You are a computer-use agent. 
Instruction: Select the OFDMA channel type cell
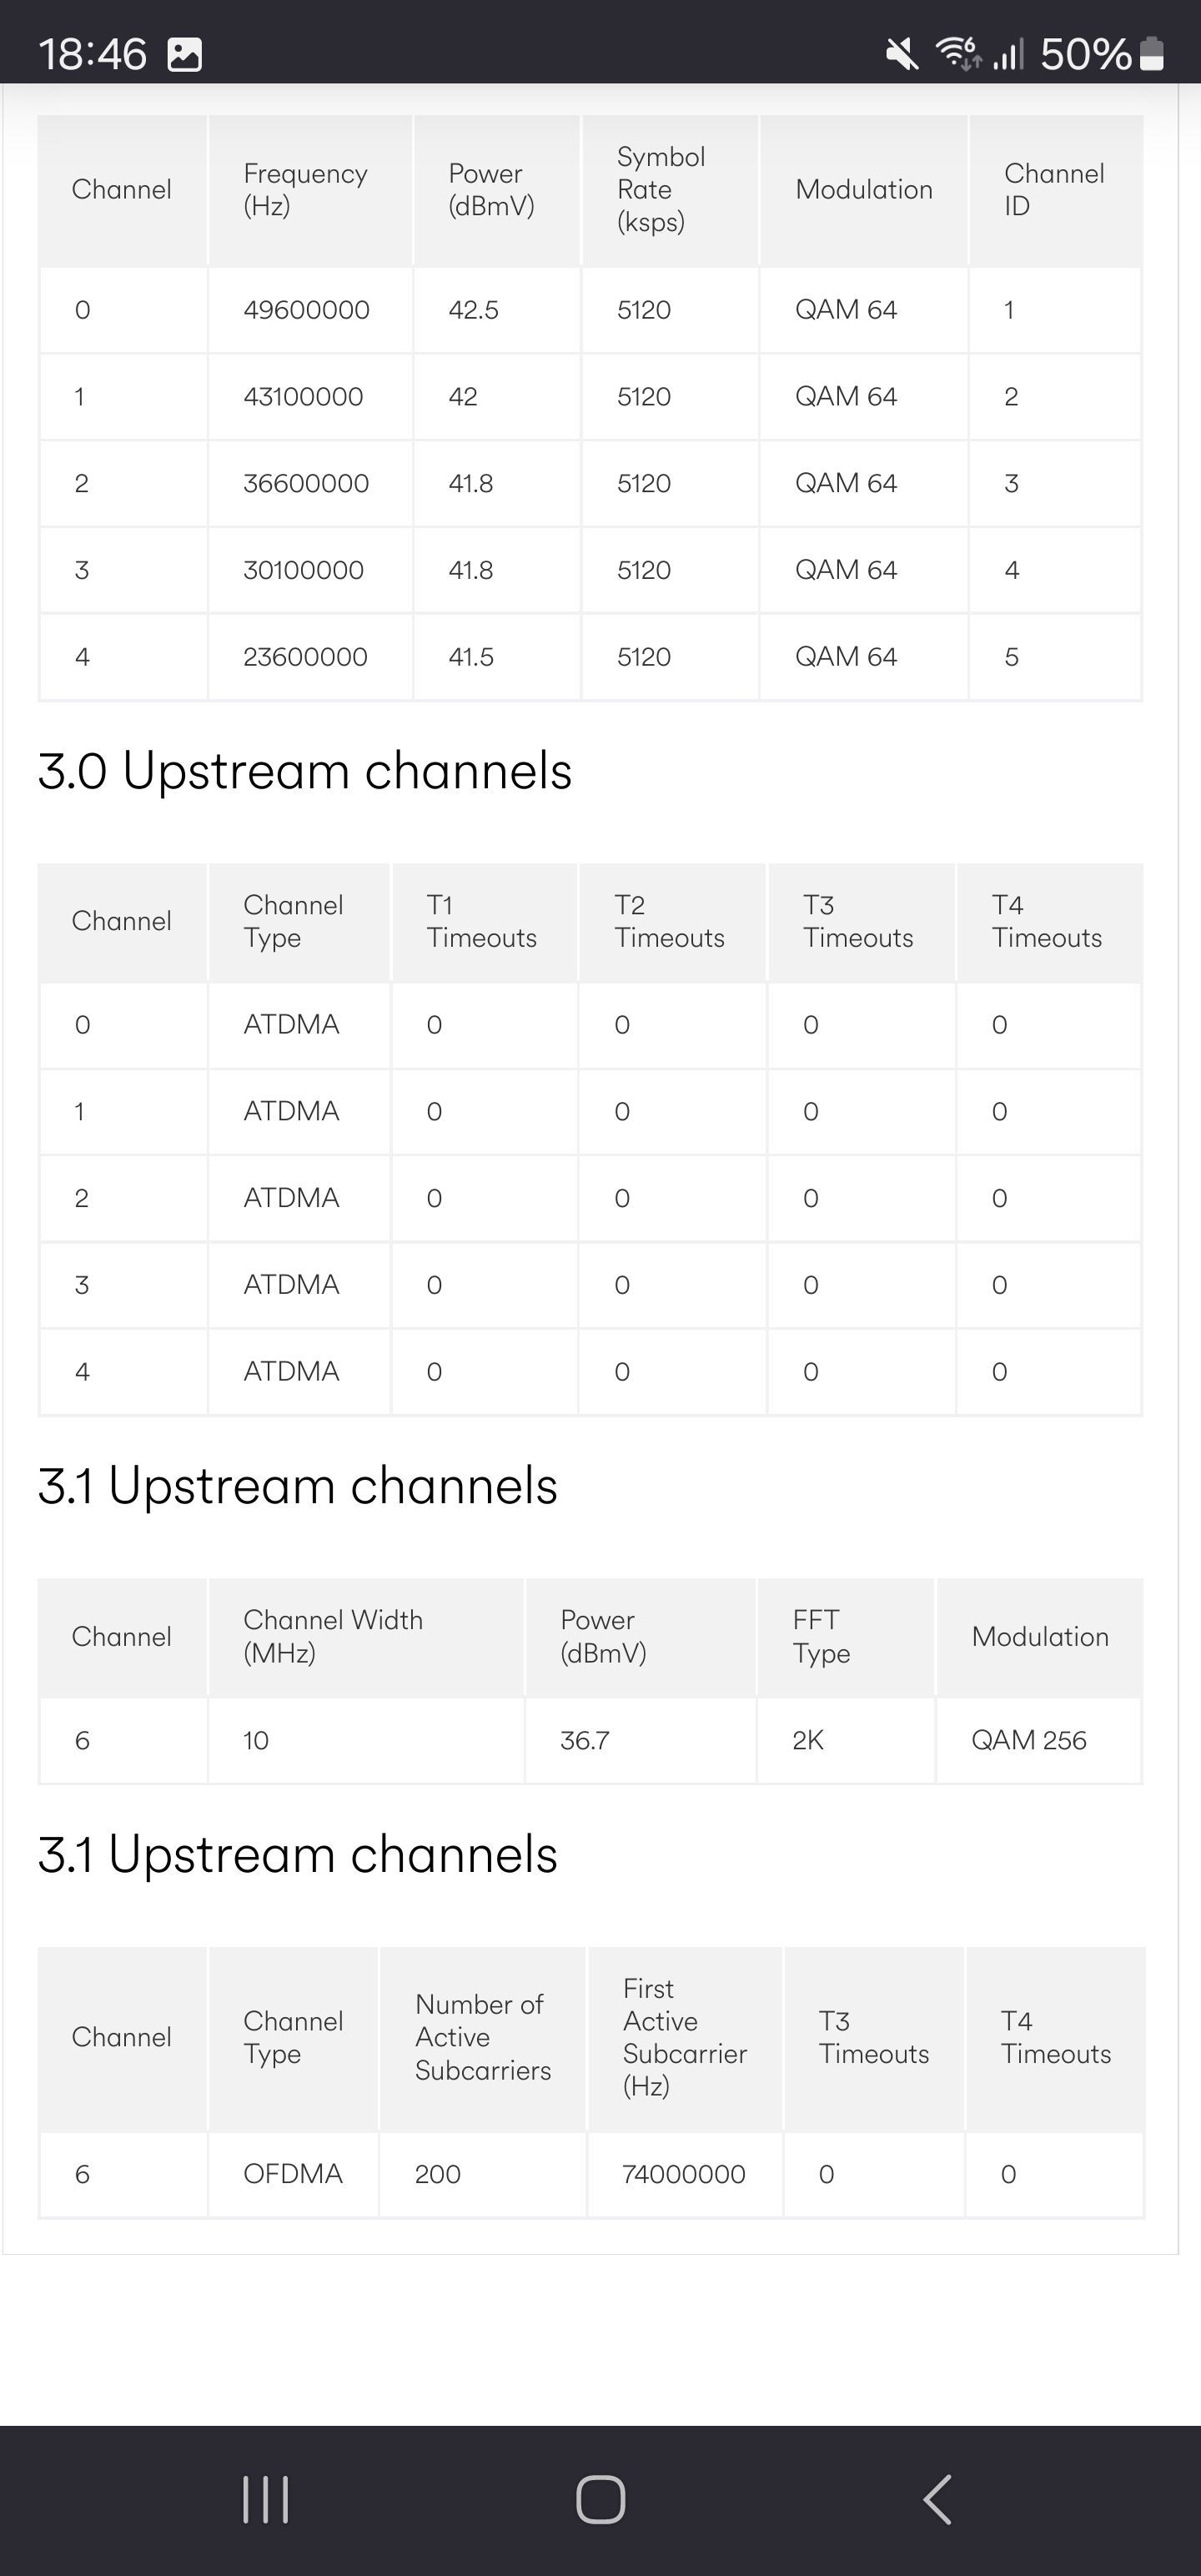(x=292, y=2173)
